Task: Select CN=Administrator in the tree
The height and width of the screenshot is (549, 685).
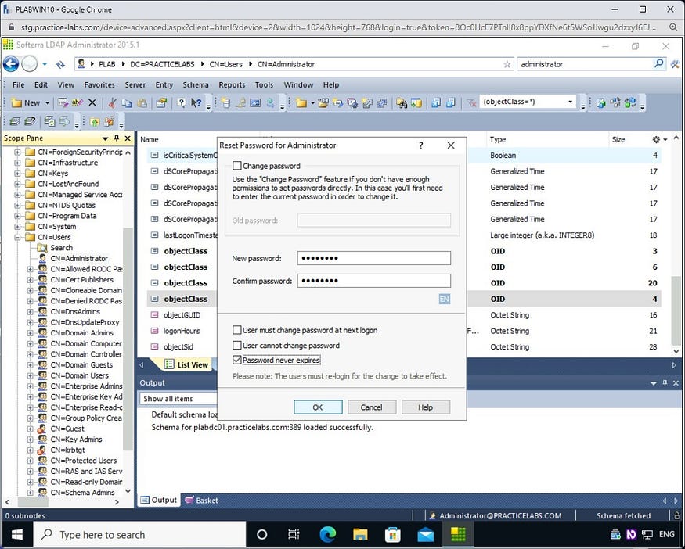Action: [78, 258]
